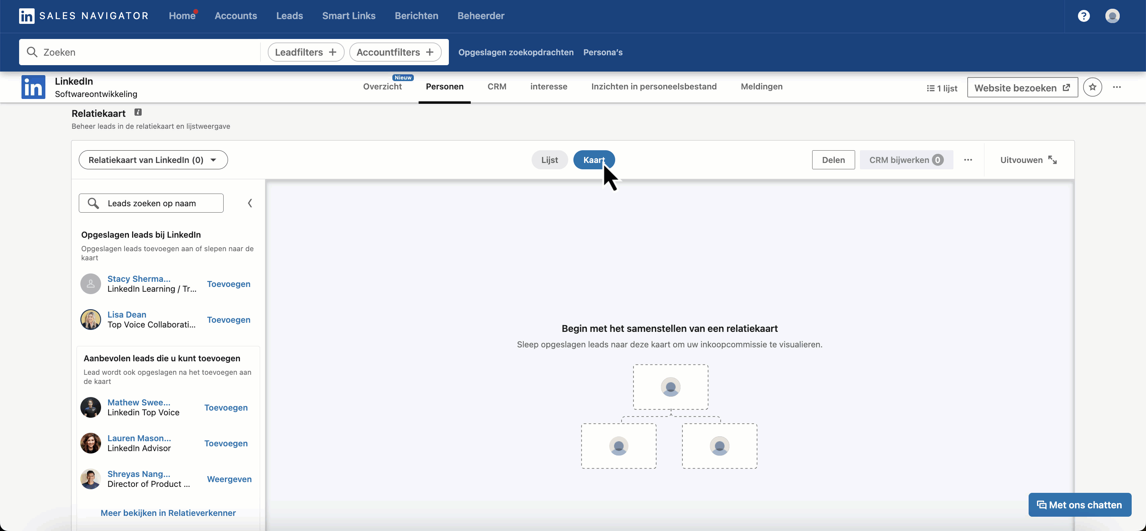Open Shreyas Nang... lead name link
This screenshot has height=531, width=1146.
139,474
